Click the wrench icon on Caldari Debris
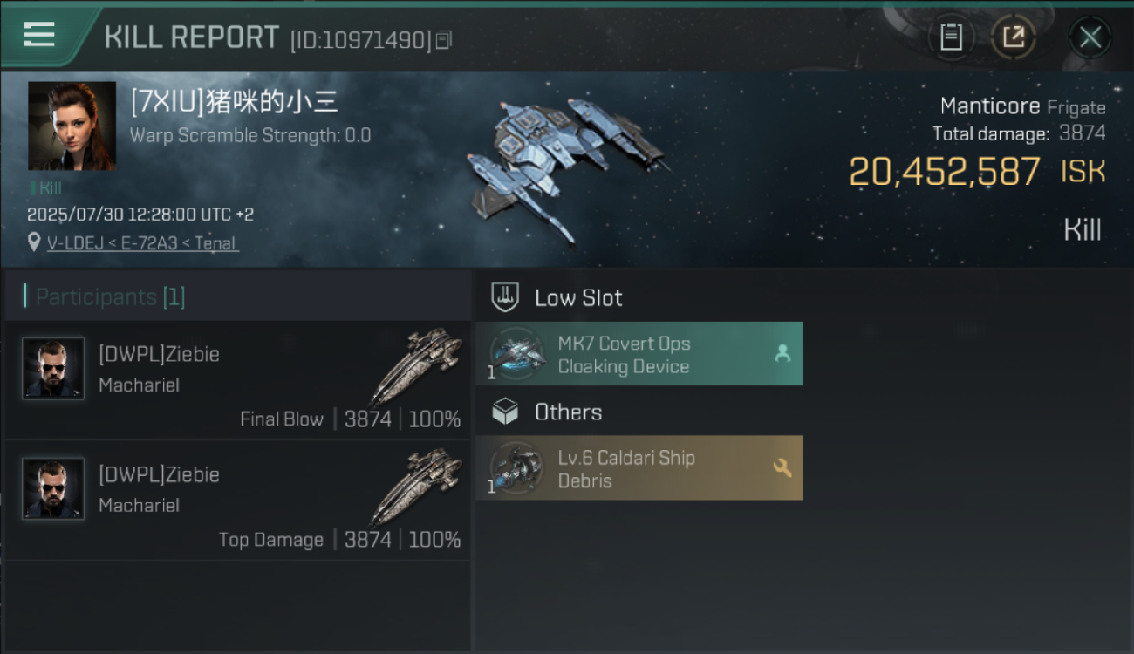The height and width of the screenshot is (654, 1134). pyautogui.click(x=782, y=468)
